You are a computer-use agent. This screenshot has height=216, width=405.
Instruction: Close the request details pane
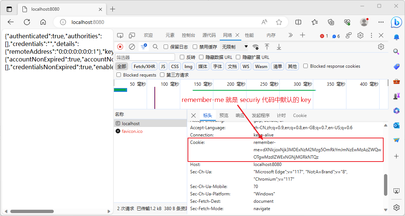(193, 116)
